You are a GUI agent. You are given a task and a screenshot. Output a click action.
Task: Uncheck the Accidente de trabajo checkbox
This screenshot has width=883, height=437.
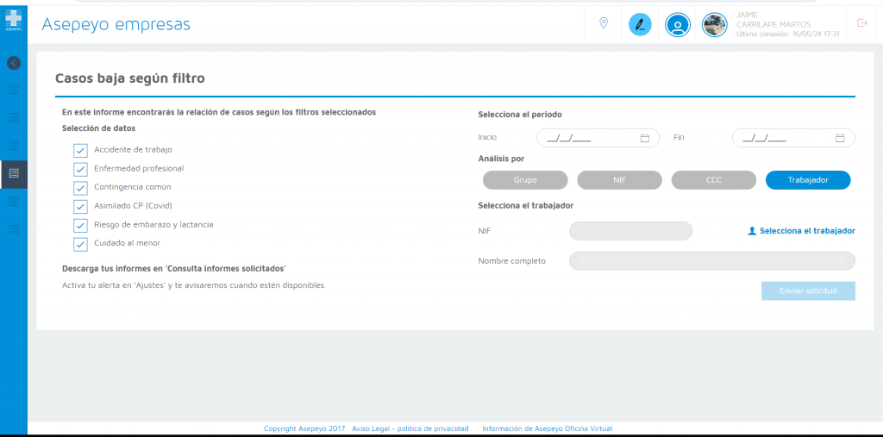click(81, 150)
